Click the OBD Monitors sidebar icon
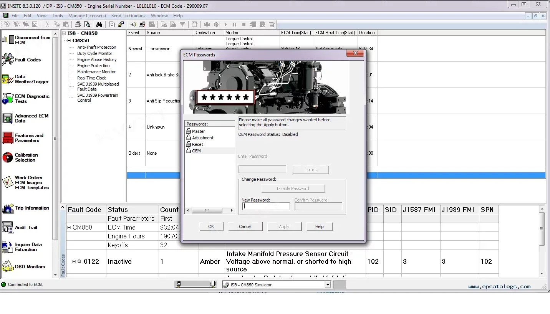 coord(8,266)
